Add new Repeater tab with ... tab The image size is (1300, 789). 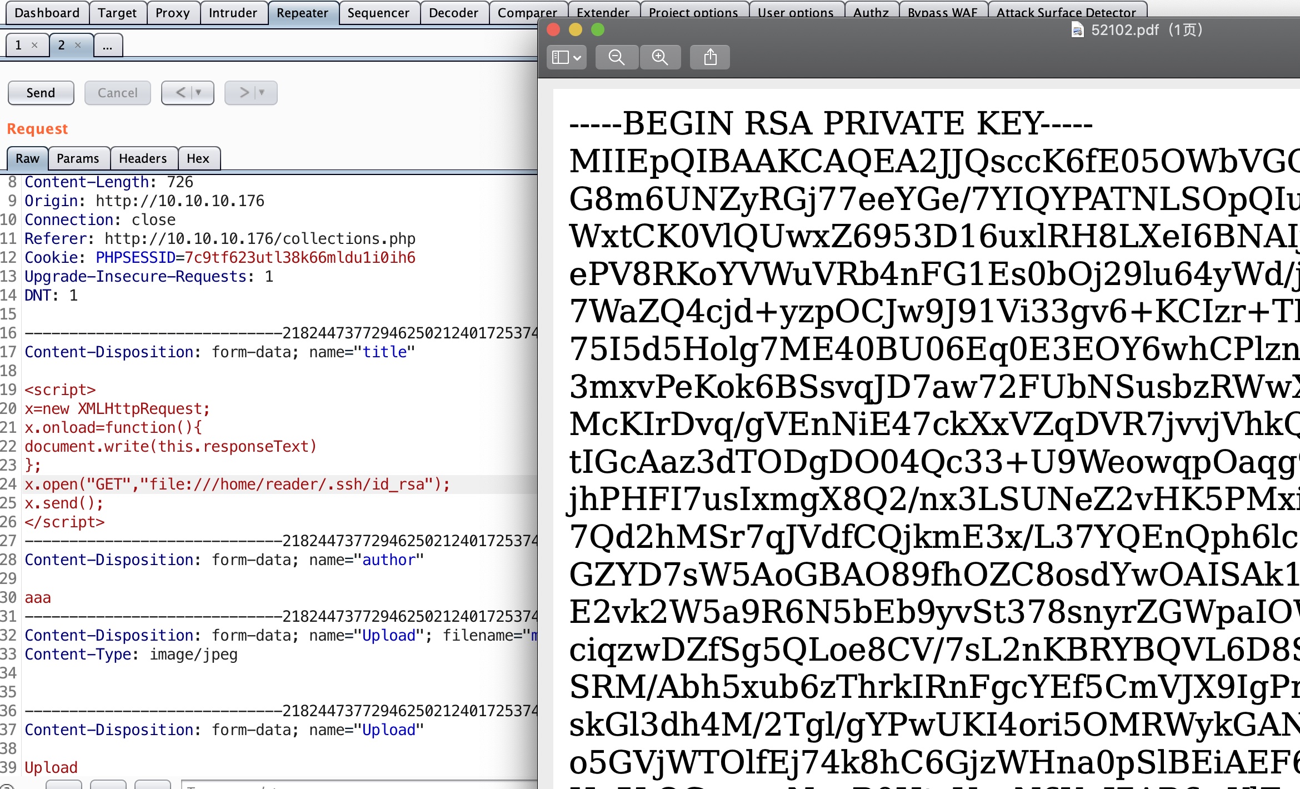108,45
